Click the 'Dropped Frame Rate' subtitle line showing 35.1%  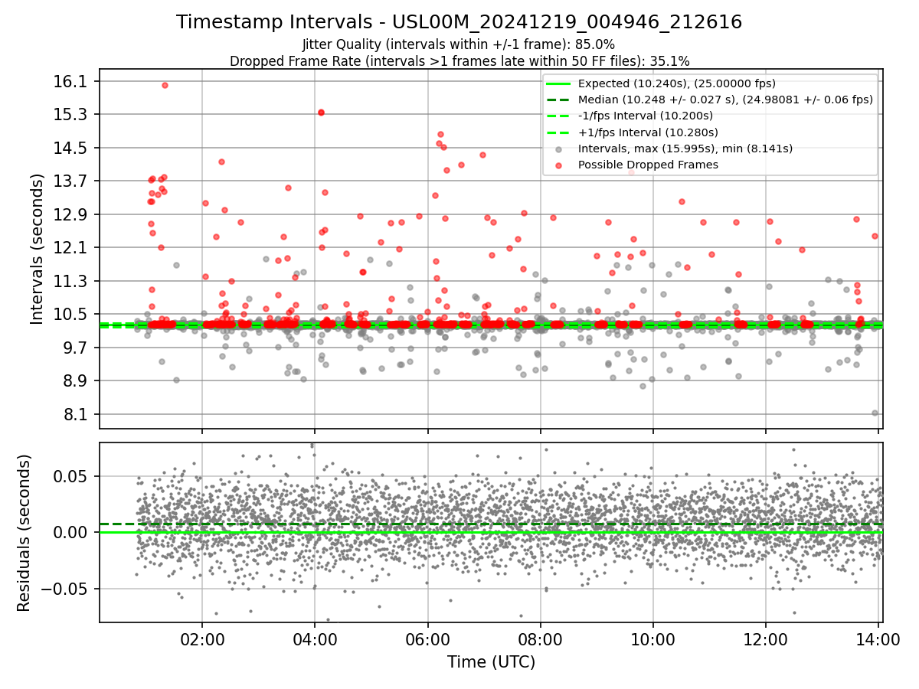click(459, 60)
